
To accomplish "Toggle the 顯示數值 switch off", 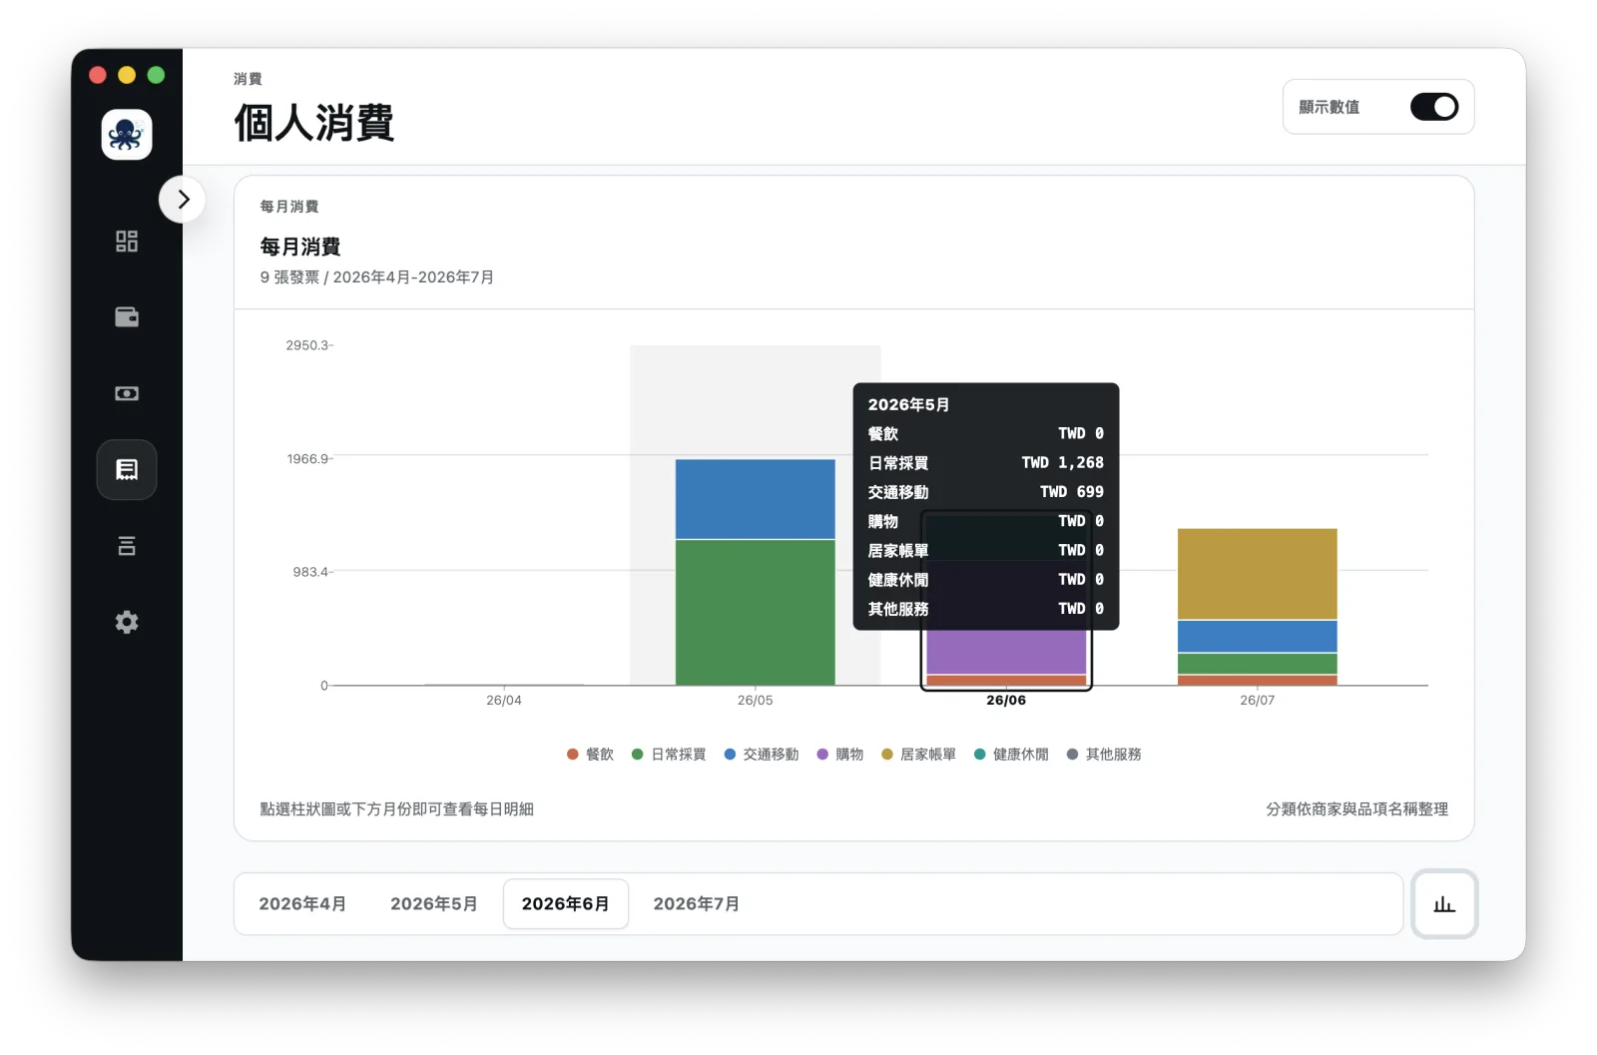I will (1434, 107).
